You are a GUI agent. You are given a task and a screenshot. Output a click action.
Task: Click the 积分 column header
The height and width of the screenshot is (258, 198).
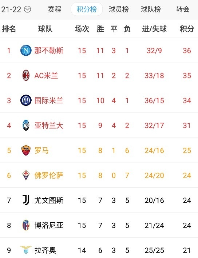187,29
